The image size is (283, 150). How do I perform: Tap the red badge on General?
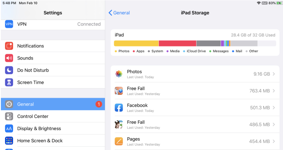pos(99,104)
